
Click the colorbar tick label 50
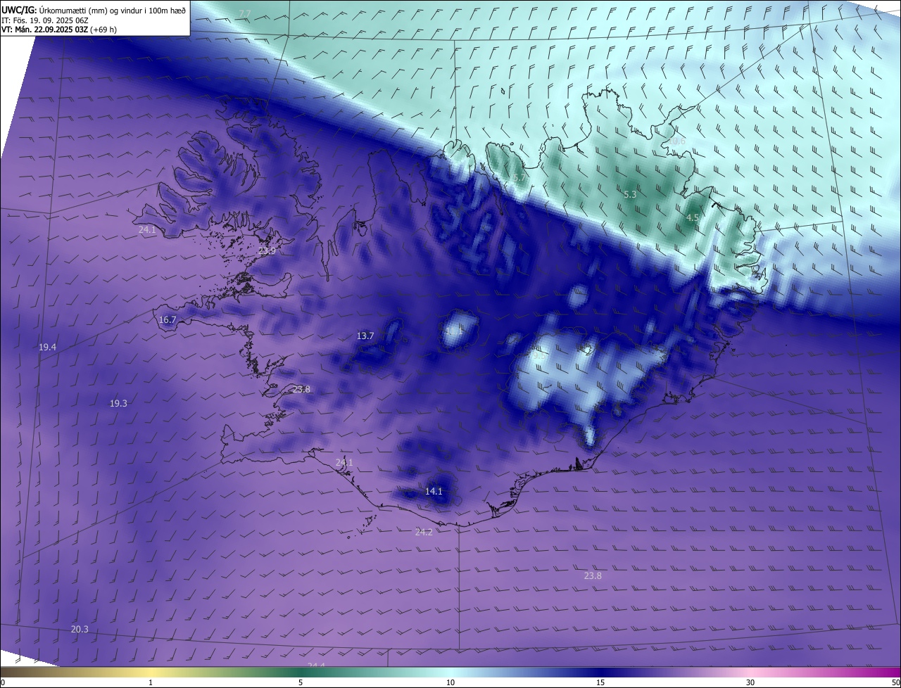(x=895, y=682)
